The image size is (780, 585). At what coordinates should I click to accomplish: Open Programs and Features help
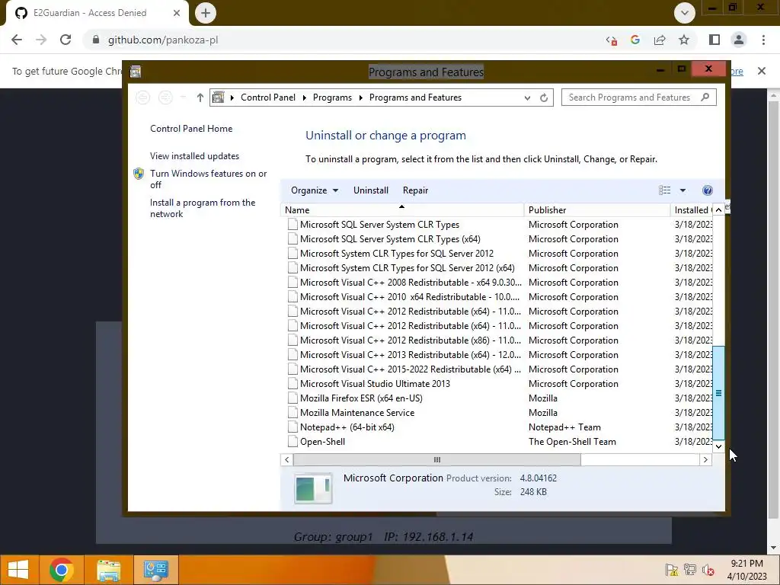click(x=708, y=190)
